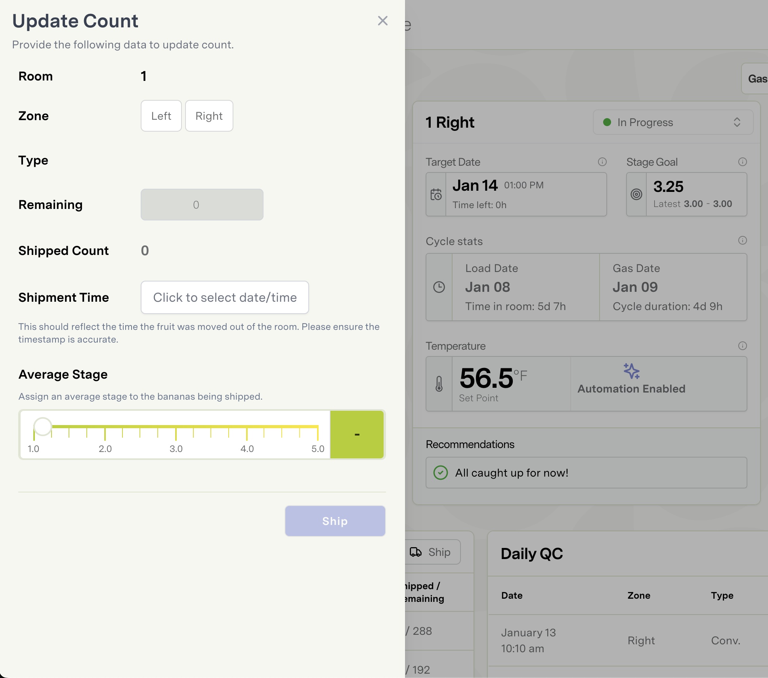This screenshot has width=768, height=678.
Task: Click the clock icon in Cycle stats
Action: click(x=439, y=287)
